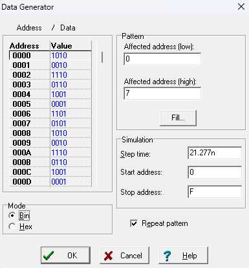Image resolution: width=249 pixels, height=268 pixels.
Task: Click address cell 0005
Action: click(30, 104)
